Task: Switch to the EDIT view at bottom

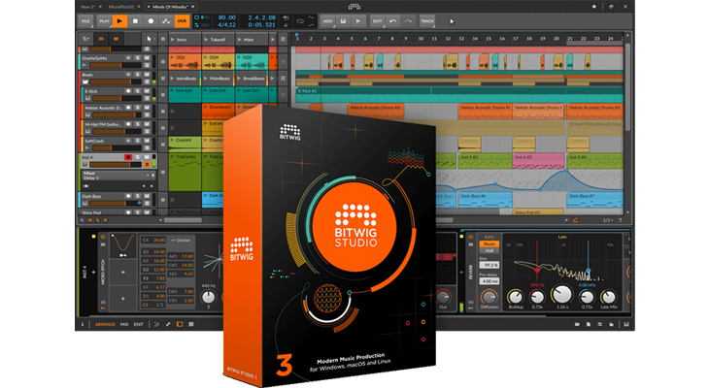Action: [138, 324]
